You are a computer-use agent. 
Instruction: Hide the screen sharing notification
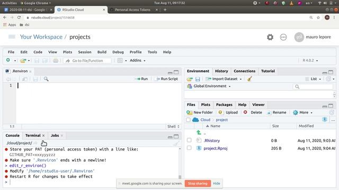pyautogui.click(x=217, y=183)
